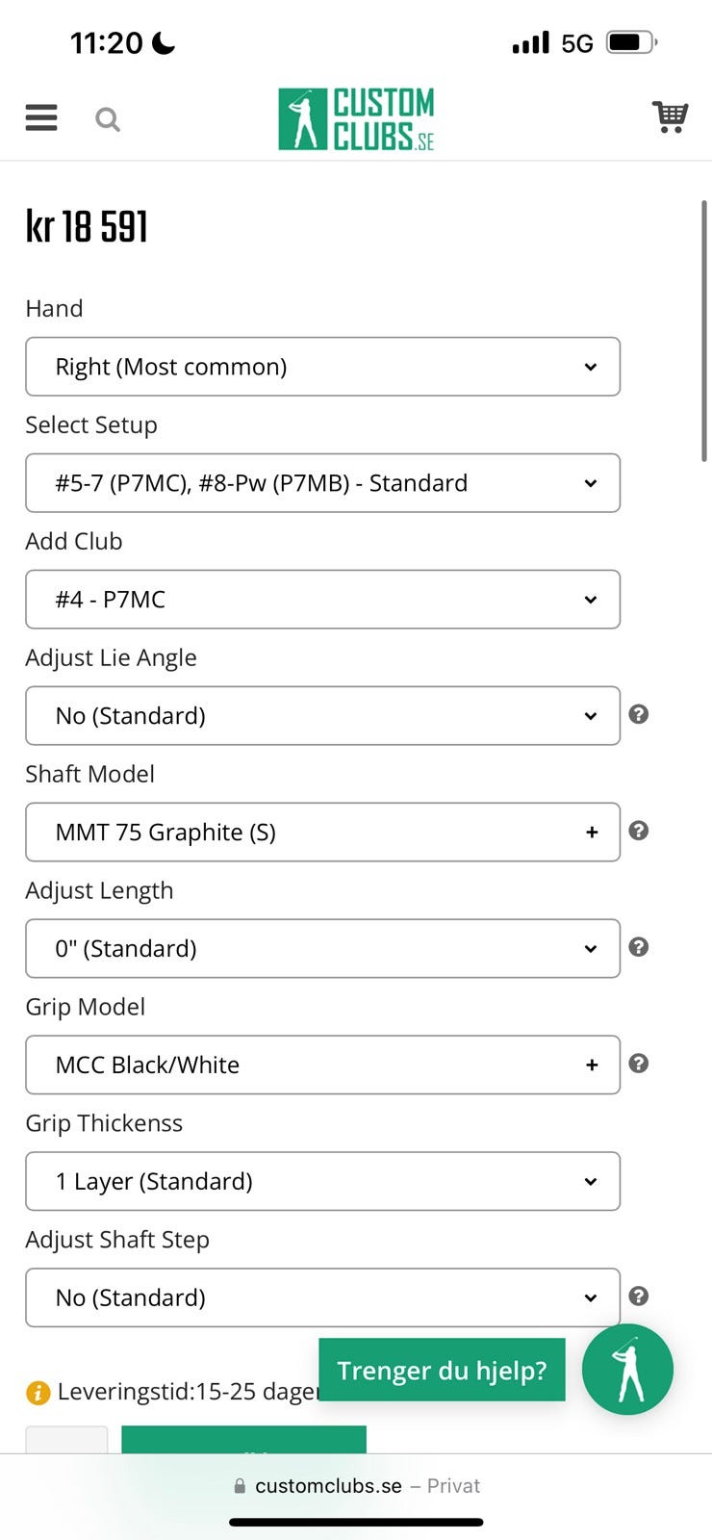Click help icon beside Grip Model
This screenshot has height=1540, width=712.
[x=638, y=1064]
